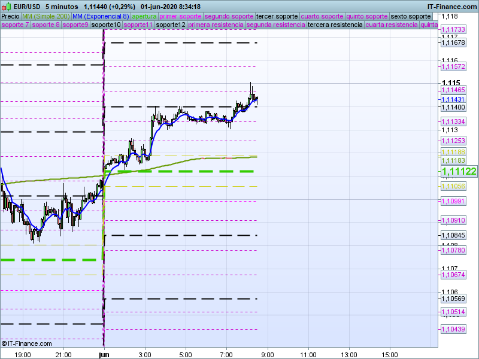Select the Precio indicator label
The image size is (479, 359).
(x=10, y=17)
